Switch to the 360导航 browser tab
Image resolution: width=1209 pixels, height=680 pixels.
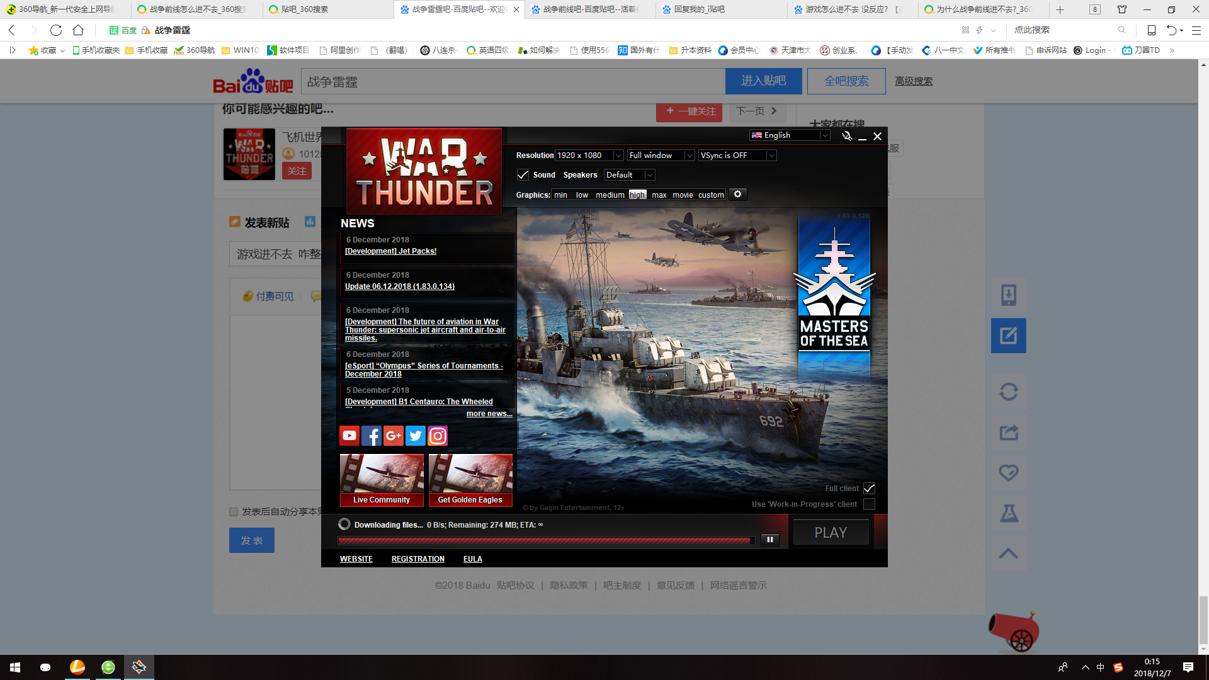point(65,9)
